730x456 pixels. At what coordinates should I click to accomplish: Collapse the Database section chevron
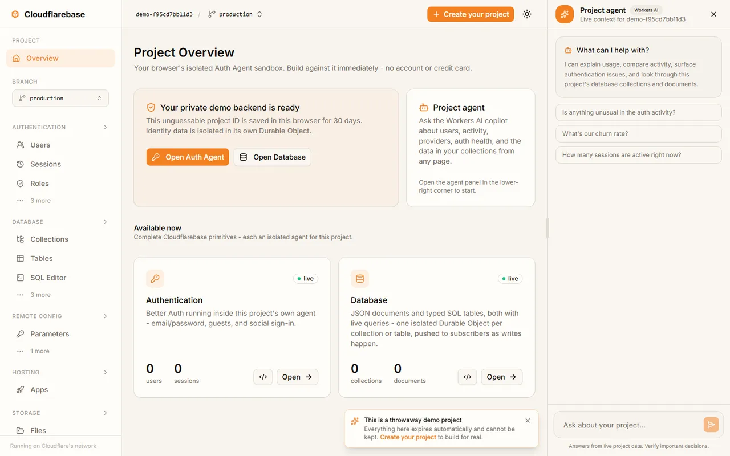pyautogui.click(x=106, y=222)
